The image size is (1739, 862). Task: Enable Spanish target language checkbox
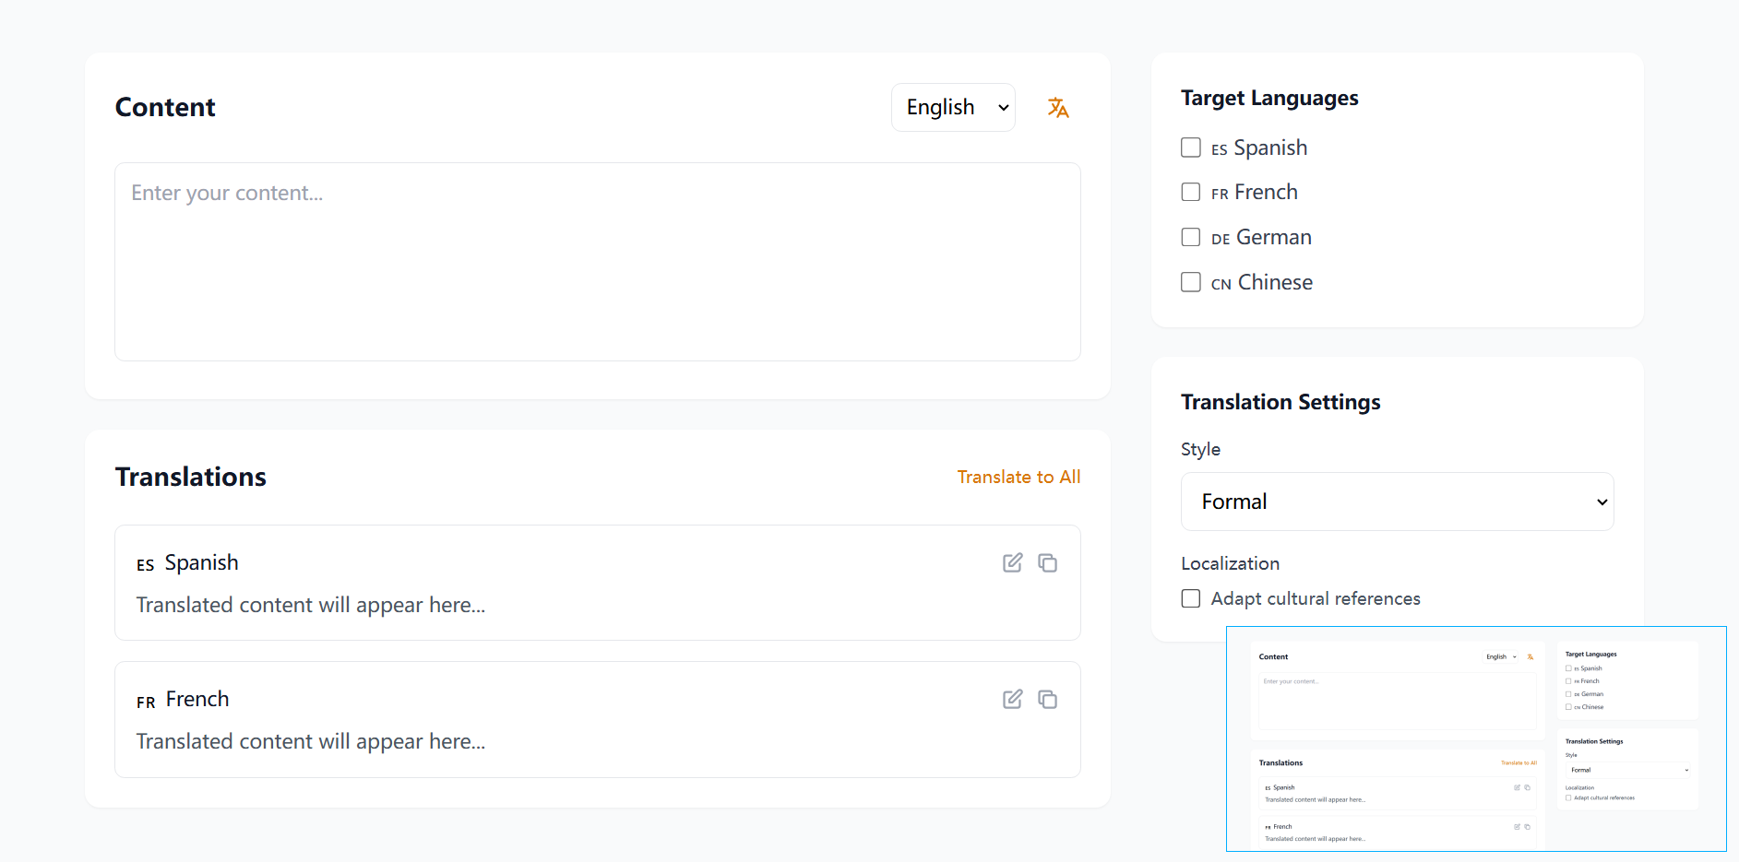pos(1191,148)
